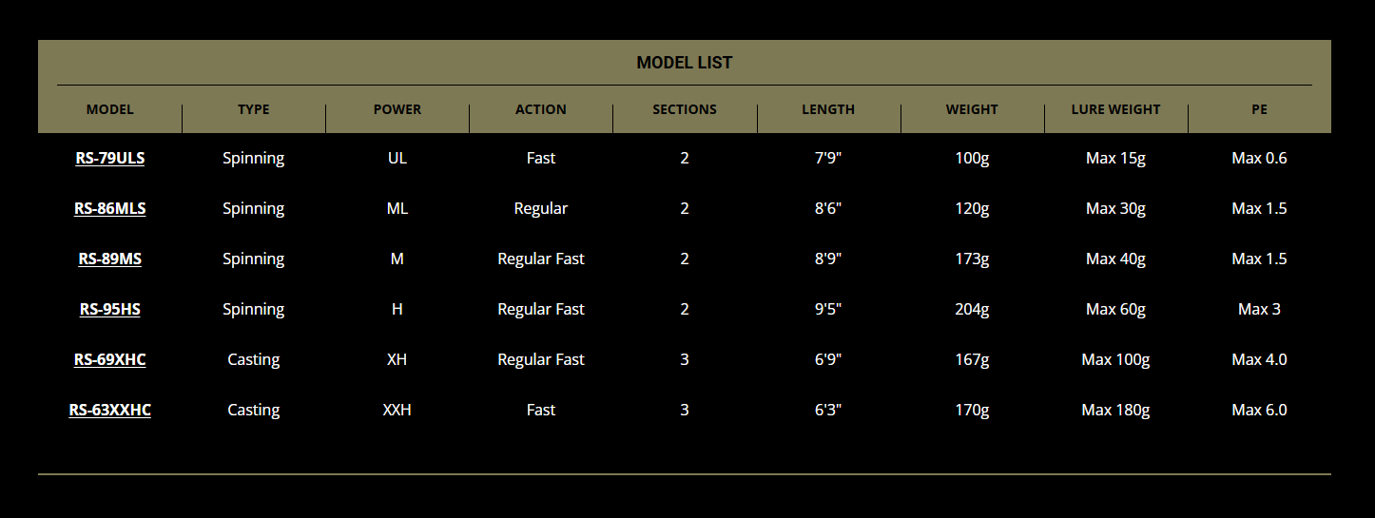Click the XXH power cell

[397, 410]
